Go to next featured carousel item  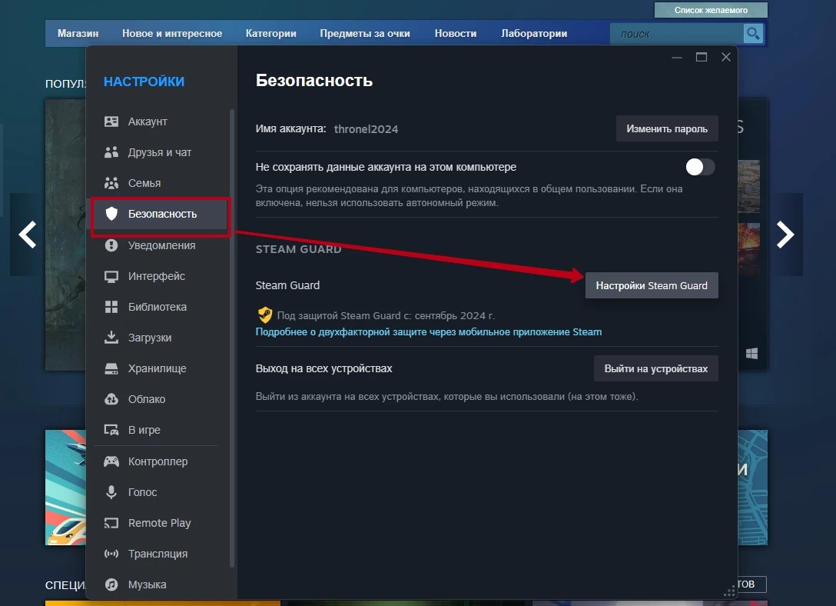click(x=785, y=235)
